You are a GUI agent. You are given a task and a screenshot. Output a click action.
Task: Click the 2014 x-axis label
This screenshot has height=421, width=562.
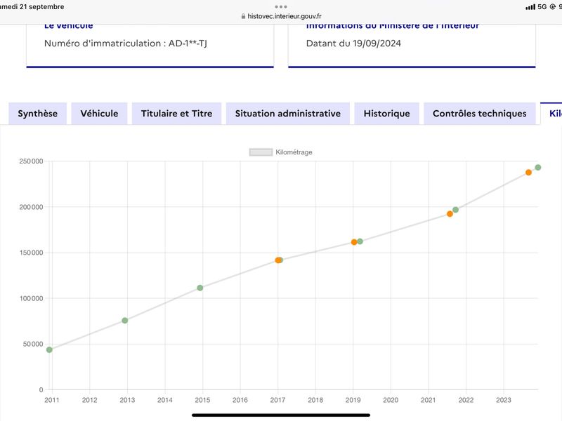pos(165,400)
